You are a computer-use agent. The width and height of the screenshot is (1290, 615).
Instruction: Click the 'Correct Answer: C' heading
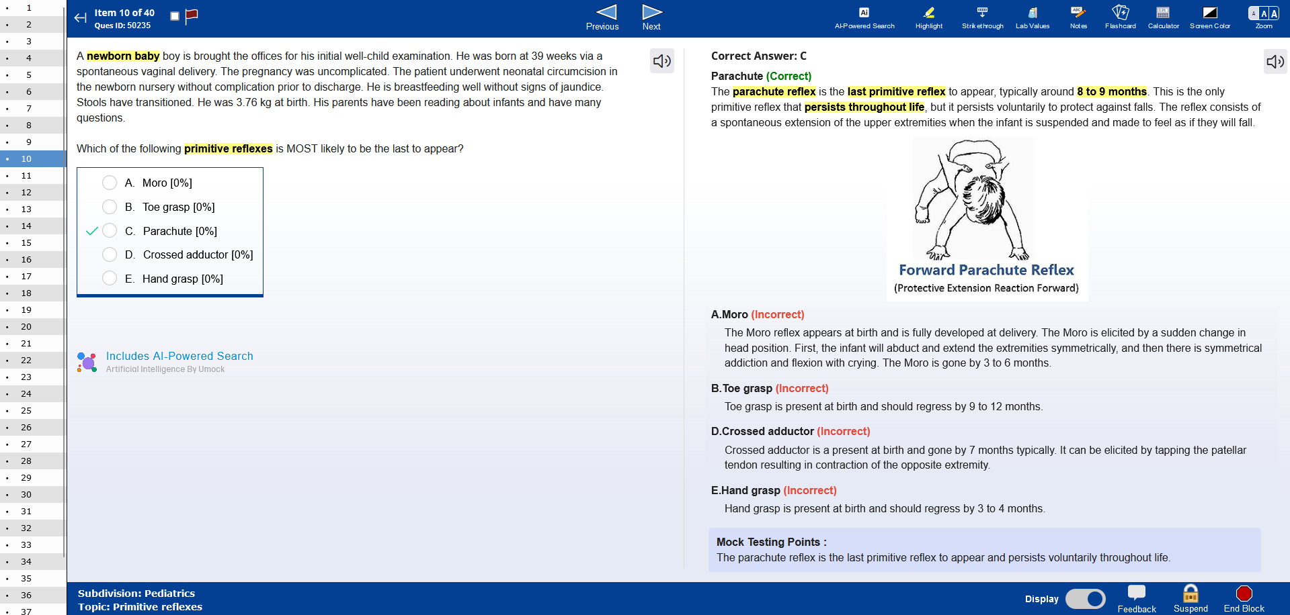(759, 56)
